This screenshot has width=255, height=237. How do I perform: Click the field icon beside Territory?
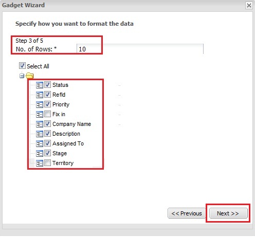40,163
